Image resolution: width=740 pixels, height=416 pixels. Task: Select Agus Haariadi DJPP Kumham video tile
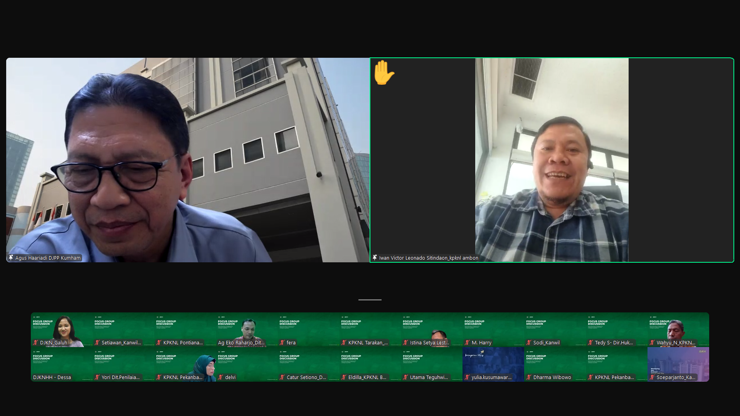pyautogui.click(x=188, y=160)
